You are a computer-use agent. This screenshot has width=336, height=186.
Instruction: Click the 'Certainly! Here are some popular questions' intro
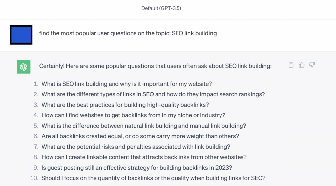pyautogui.click(x=155, y=66)
